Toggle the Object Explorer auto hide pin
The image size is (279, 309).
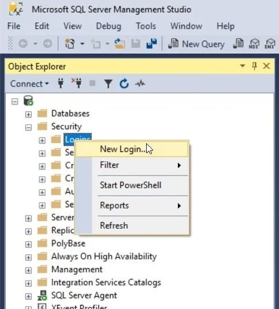point(254,66)
